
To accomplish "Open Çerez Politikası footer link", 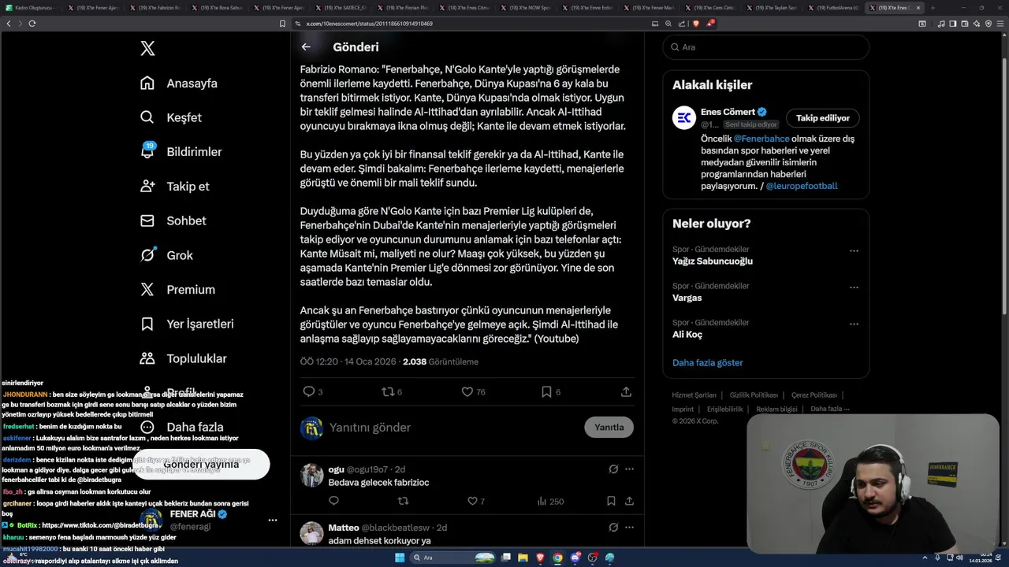I will pos(814,395).
